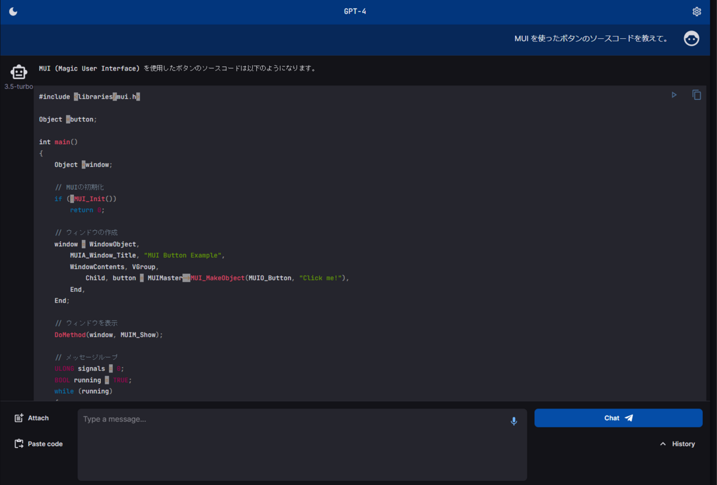Viewport: 717px width, 485px height.
Task: Open the GPT-4 model selector in the header
Action: point(355,11)
